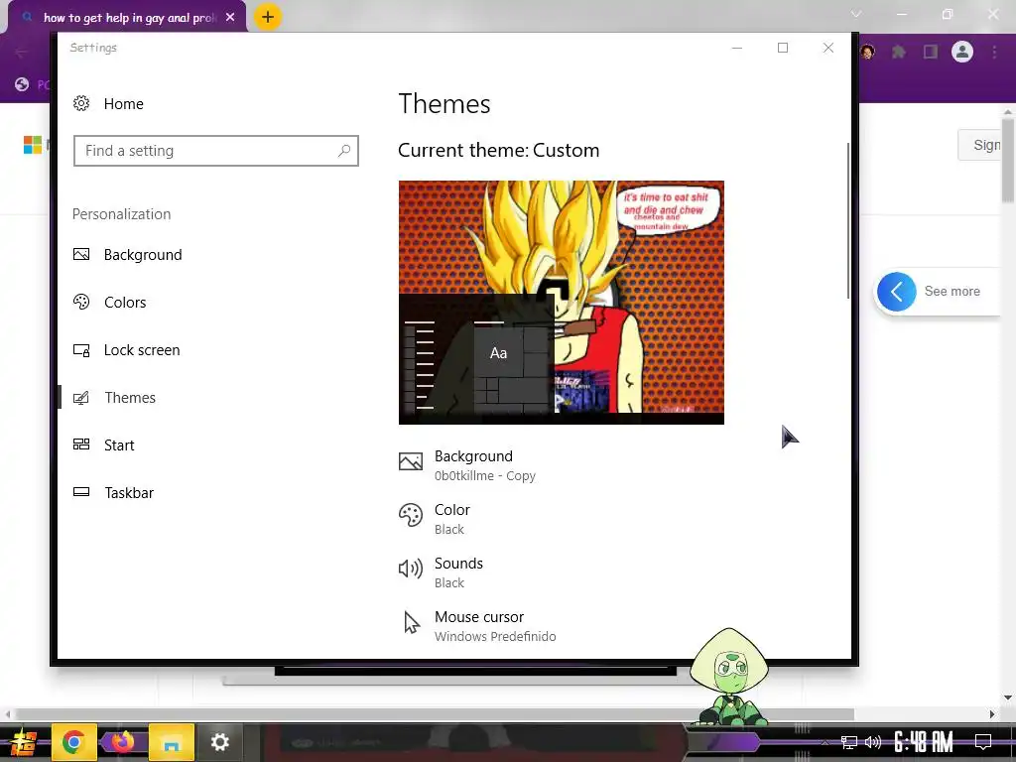Select Themes in the sidebar
This screenshot has height=762, width=1016.
click(x=130, y=397)
